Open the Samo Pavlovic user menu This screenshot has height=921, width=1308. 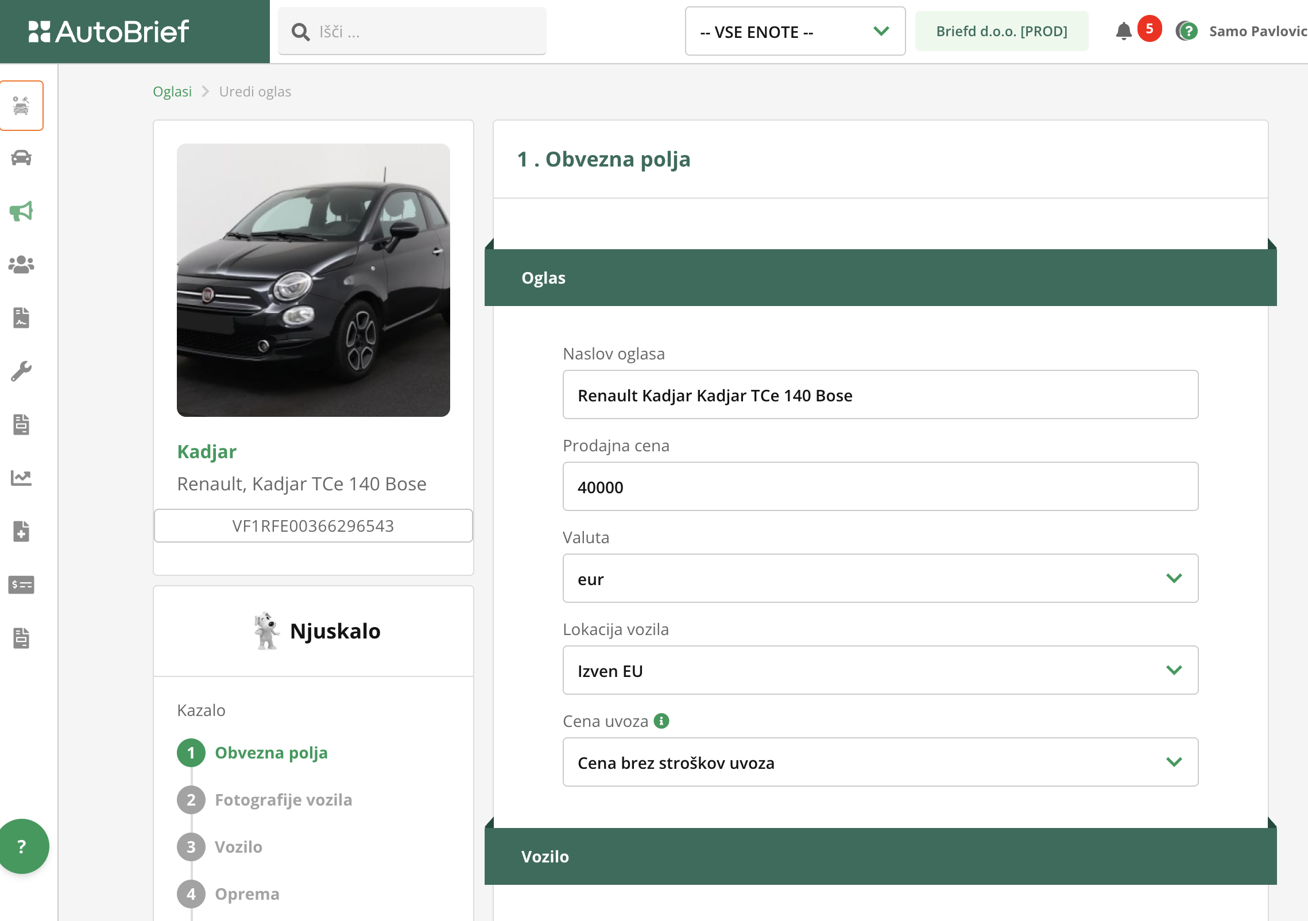(x=1258, y=31)
